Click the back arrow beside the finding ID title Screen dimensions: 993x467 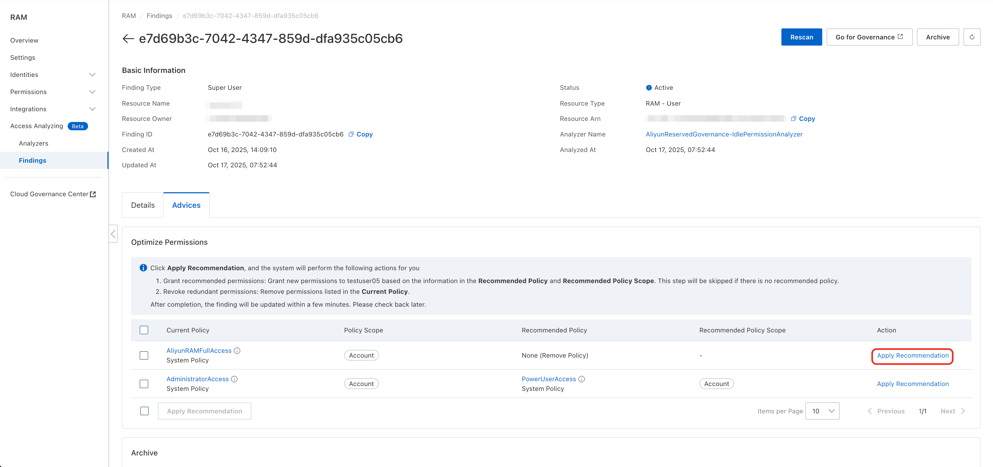128,39
